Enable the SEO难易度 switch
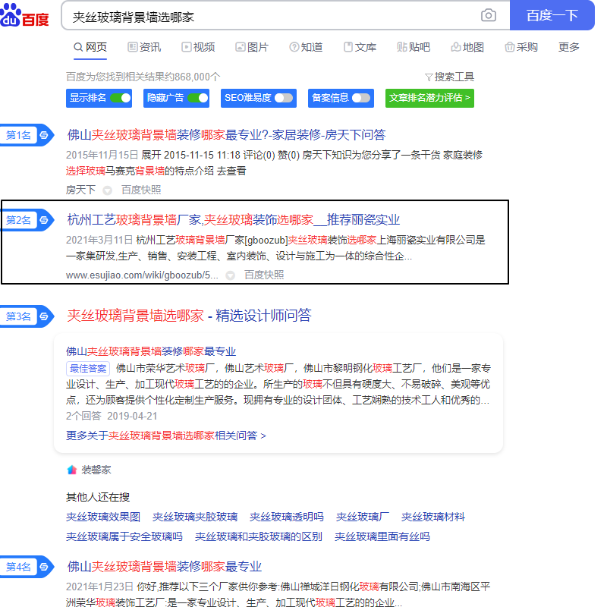Viewport: 607px width, 607px height. click(284, 98)
